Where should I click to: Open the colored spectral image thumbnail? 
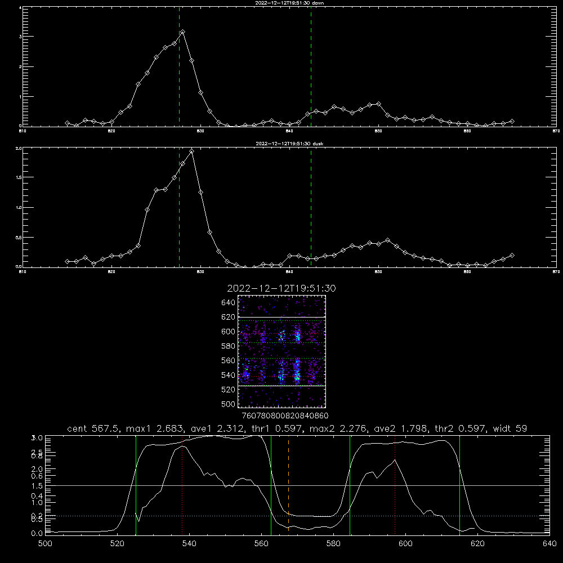click(281, 351)
